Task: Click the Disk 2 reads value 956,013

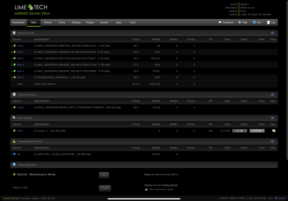Action: pos(156,58)
